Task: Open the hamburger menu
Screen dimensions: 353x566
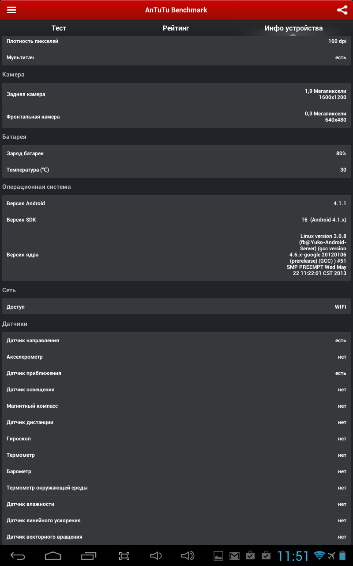Action: pos(11,10)
